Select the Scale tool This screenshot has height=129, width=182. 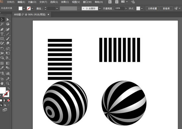click(x=7, y=48)
